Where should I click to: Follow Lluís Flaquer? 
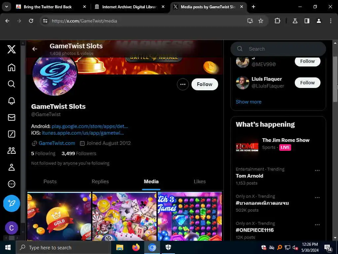pyautogui.click(x=307, y=83)
